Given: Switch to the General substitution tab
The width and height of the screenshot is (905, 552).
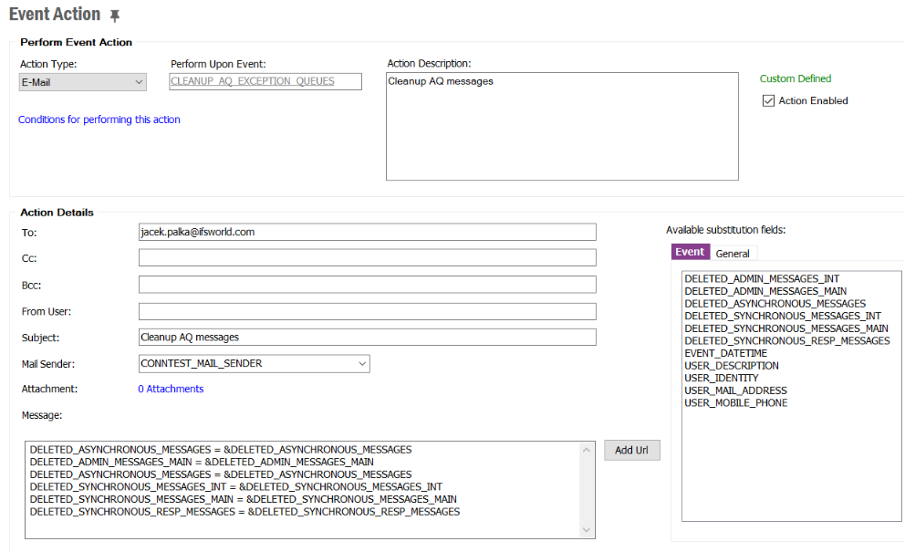Looking at the screenshot, I should tap(733, 253).
